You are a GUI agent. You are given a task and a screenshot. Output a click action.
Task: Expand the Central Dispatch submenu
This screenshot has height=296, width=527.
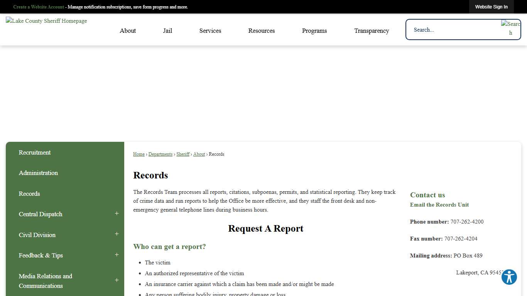[117, 214]
